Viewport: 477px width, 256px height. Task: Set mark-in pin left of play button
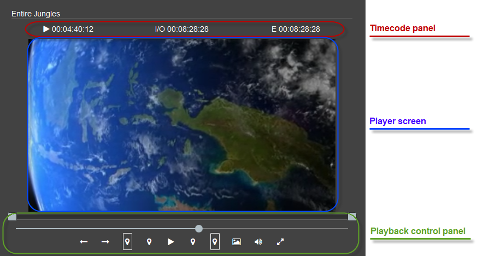149,242
